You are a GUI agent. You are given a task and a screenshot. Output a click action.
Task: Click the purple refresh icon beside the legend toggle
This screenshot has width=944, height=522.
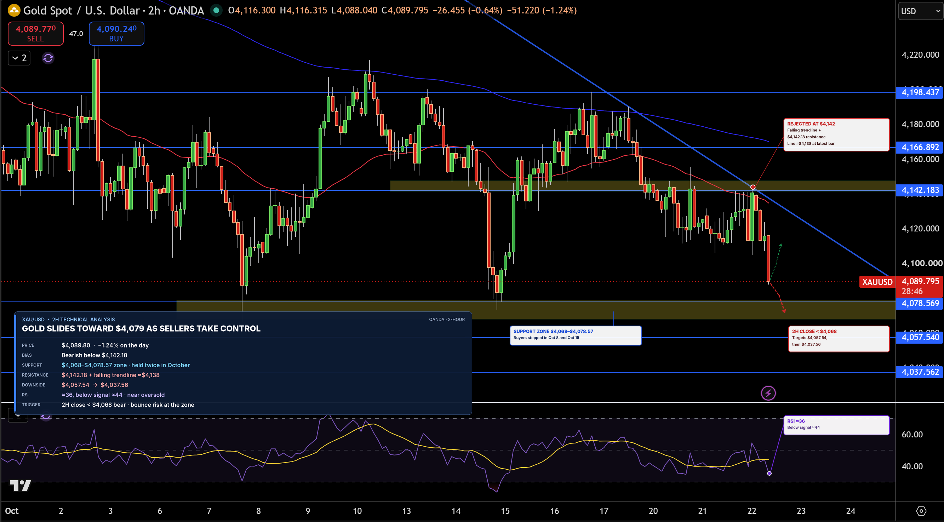coord(48,58)
